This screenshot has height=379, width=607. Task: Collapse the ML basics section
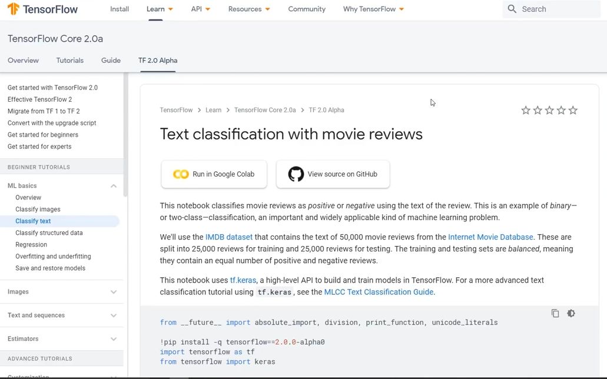tap(113, 185)
